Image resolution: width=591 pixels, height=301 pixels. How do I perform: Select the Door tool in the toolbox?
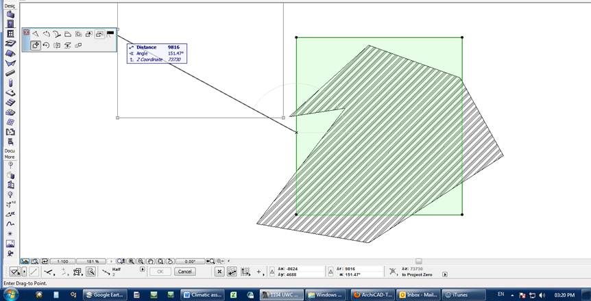[x=10, y=24]
